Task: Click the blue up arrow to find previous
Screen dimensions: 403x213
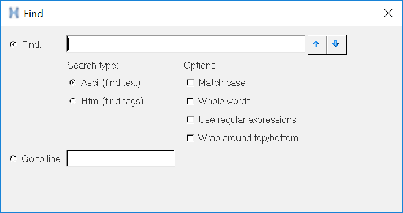Action: coord(317,44)
